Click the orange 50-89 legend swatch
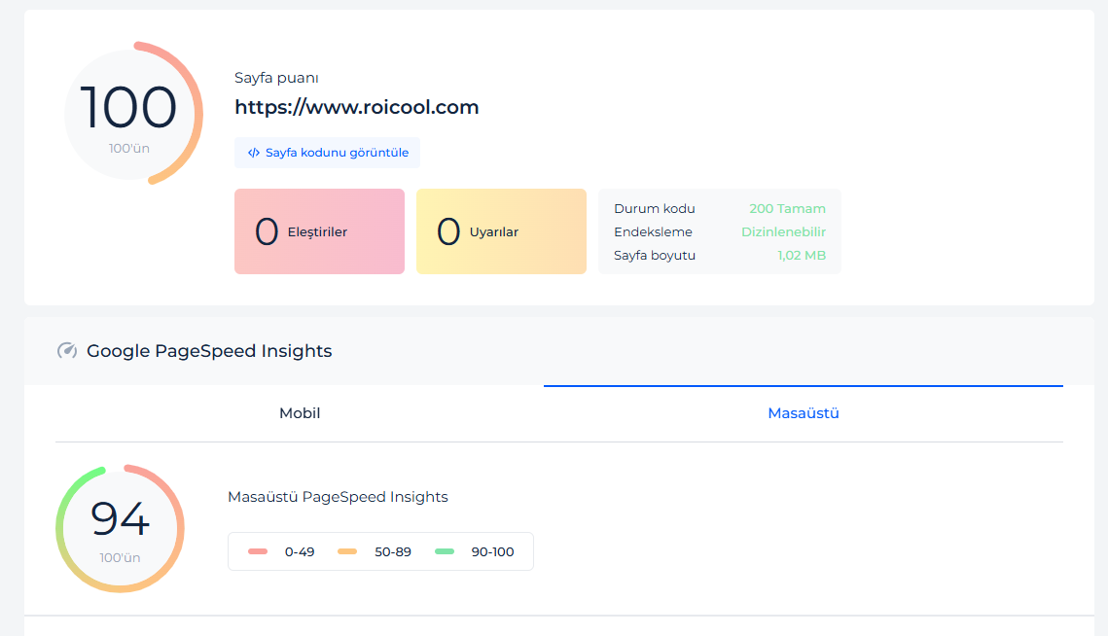This screenshot has height=636, width=1108. click(x=347, y=551)
